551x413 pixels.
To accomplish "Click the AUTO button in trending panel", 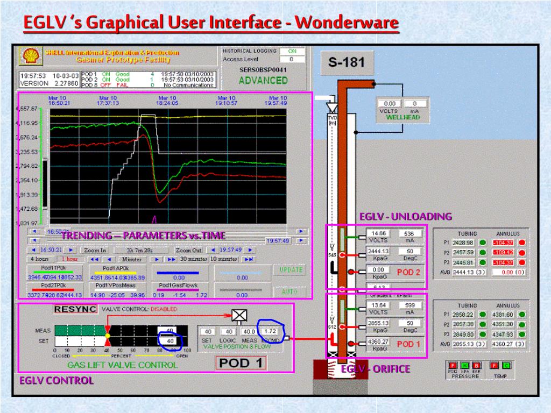I will coord(289,291).
